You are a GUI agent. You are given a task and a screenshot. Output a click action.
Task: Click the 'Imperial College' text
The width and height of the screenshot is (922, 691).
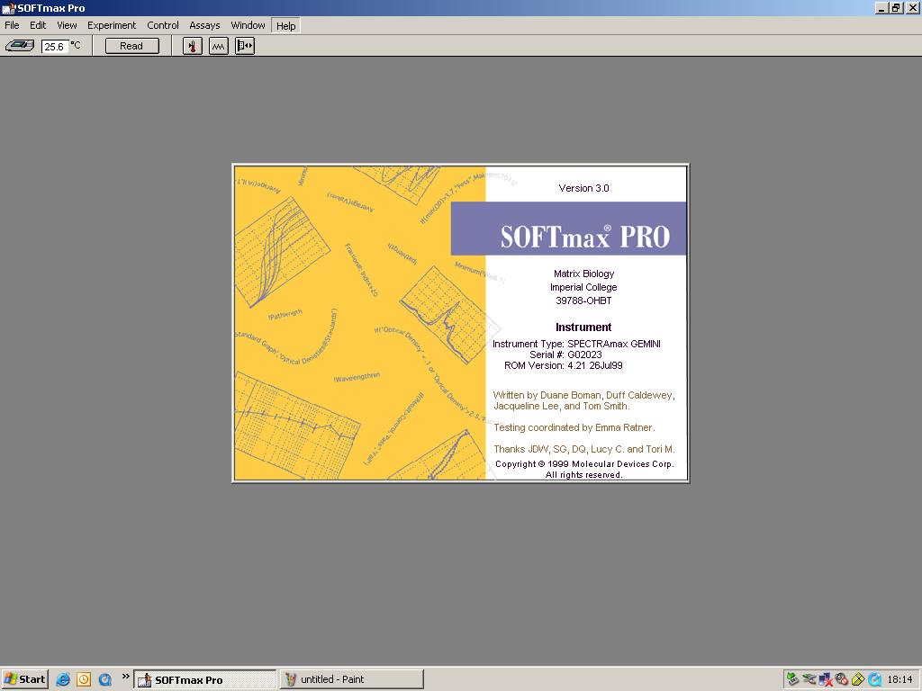583,287
